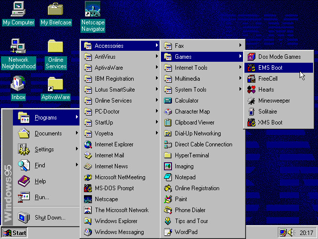Launch Paint from the Accessories menu
Screen dimensions: 318x239
pos(181,199)
